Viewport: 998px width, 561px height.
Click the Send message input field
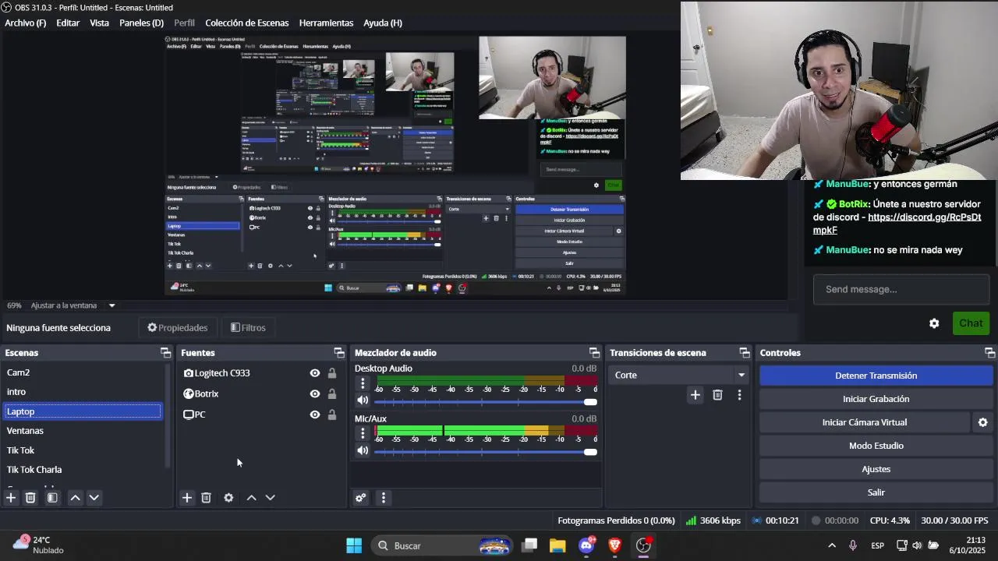(x=901, y=289)
